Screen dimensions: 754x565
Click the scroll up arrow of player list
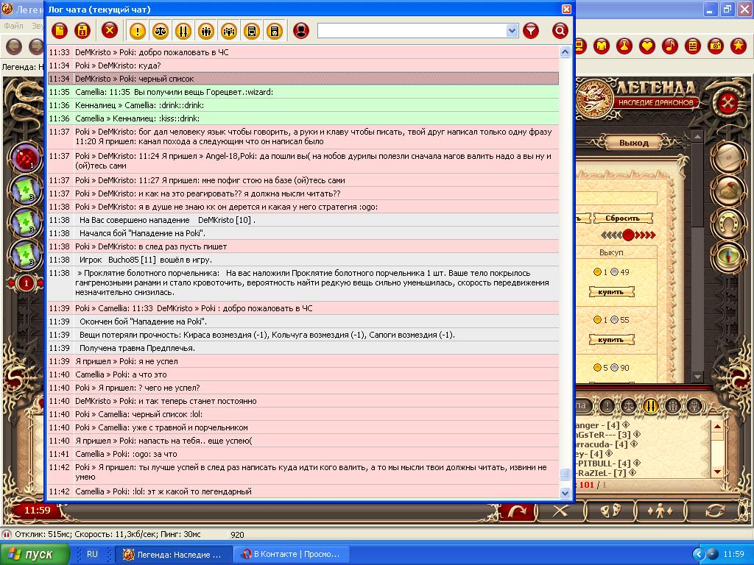pos(716,427)
